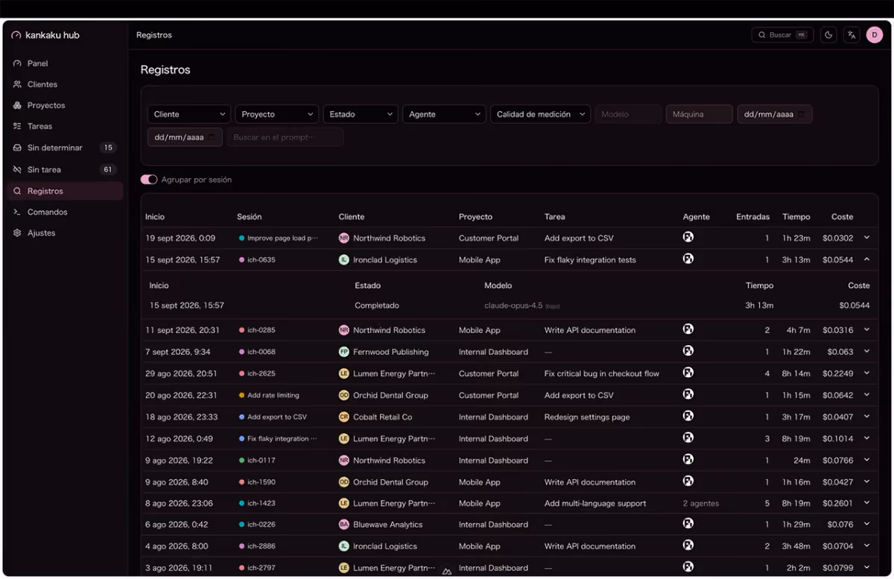Viewport: 894px width, 579px height.
Task: Click the Modelo filter field
Action: pyautogui.click(x=628, y=114)
